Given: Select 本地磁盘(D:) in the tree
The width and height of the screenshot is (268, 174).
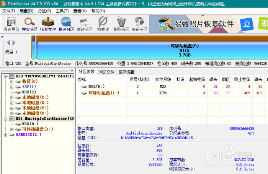Looking at the screenshot, I should point(35,103).
